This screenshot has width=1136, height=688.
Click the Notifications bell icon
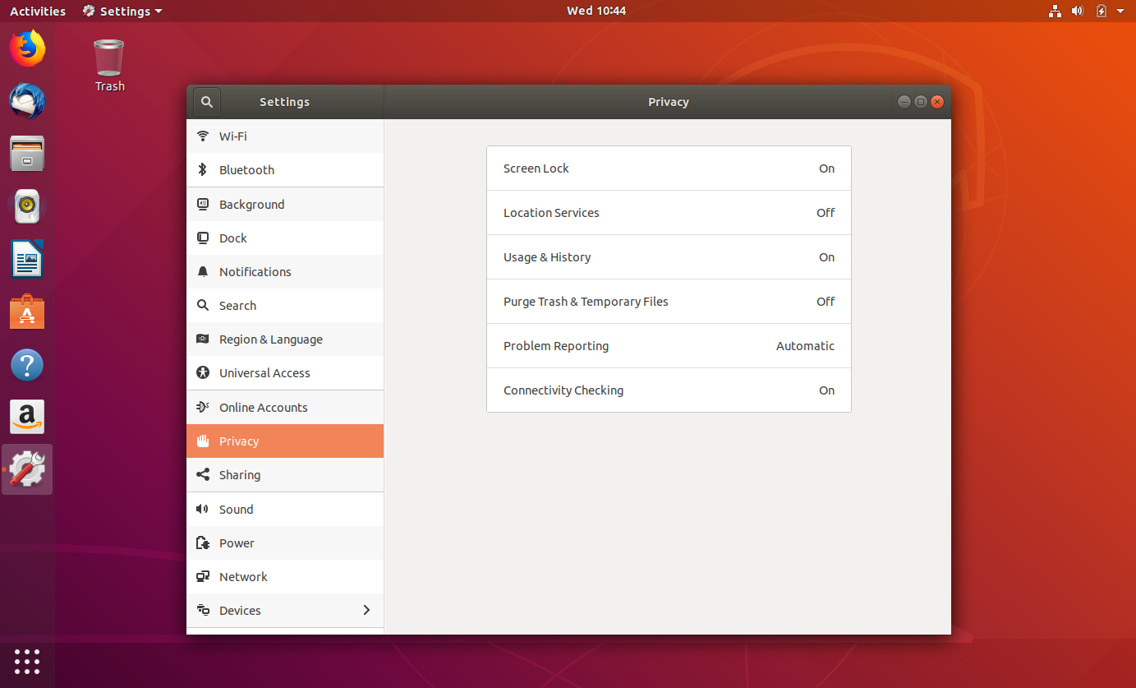203,271
